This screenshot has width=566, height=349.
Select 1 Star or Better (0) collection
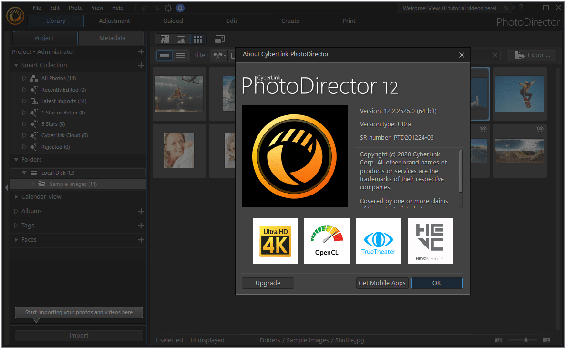pos(63,113)
